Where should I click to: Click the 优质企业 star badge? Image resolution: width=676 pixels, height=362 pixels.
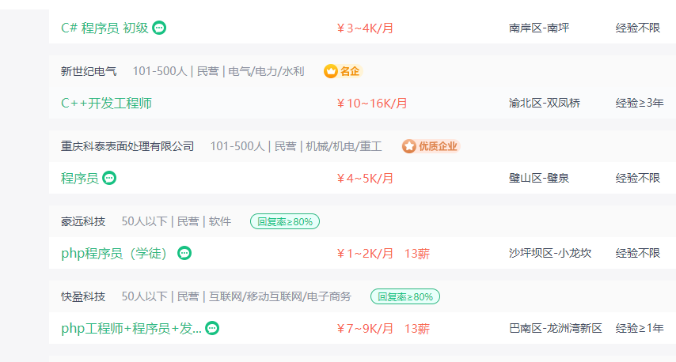click(431, 146)
